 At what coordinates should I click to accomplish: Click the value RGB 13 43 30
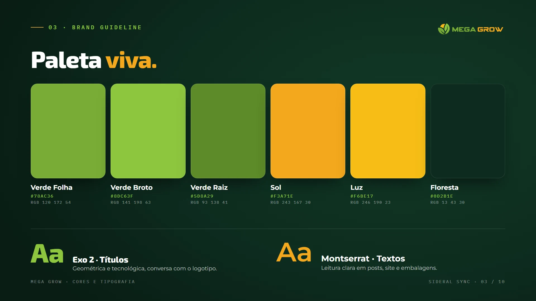coord(448,202)
